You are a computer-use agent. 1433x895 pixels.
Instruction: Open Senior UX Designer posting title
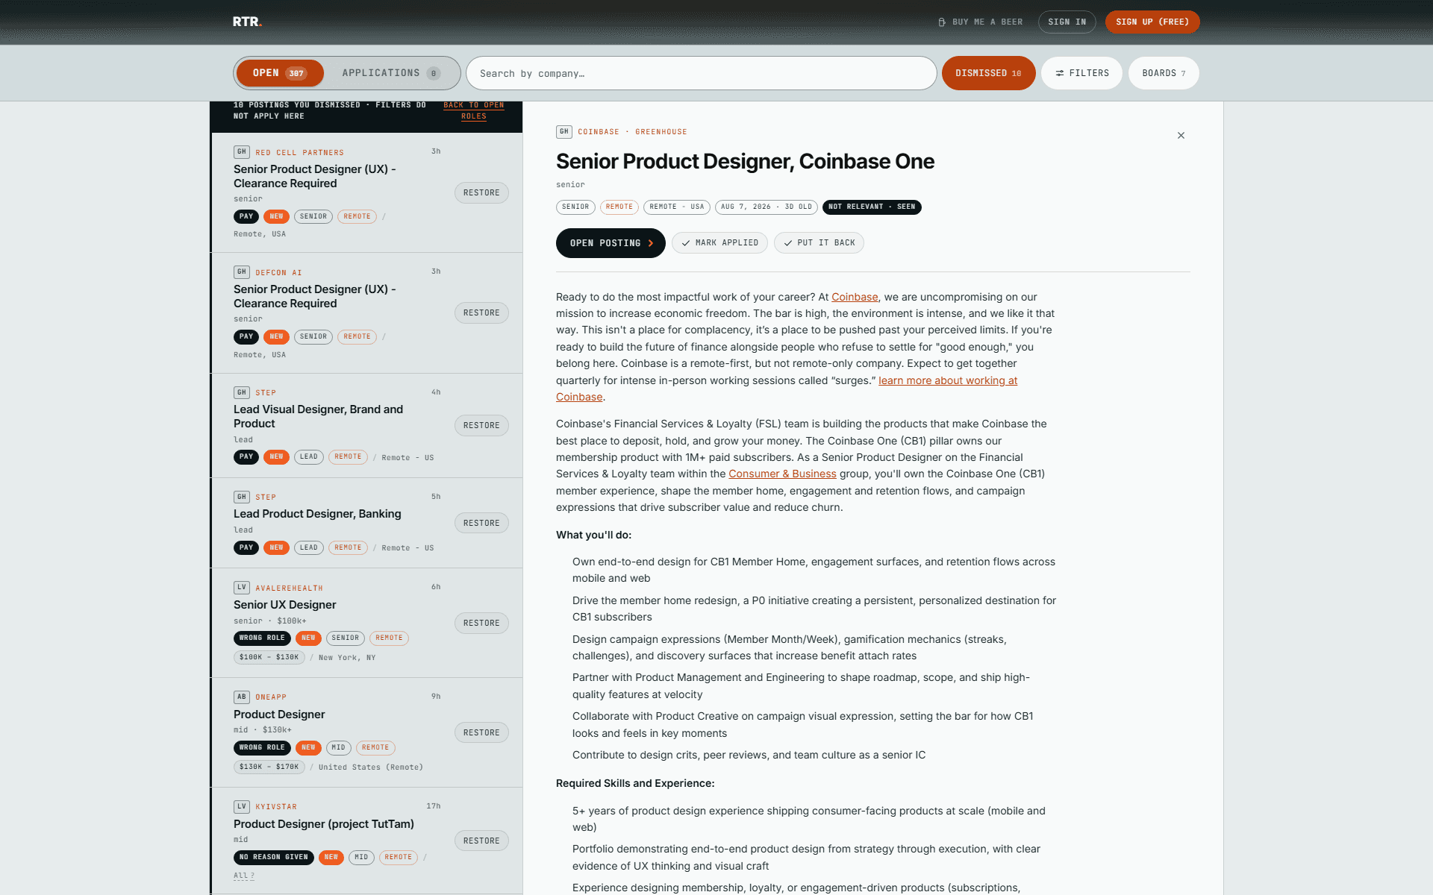click(284, 605)
